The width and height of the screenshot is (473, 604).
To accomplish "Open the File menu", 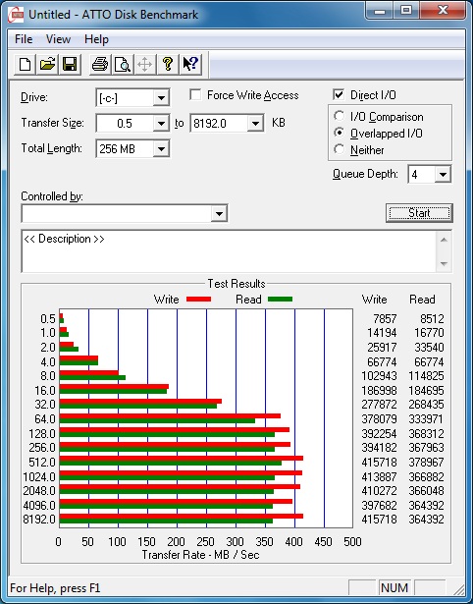I will 24,39.
